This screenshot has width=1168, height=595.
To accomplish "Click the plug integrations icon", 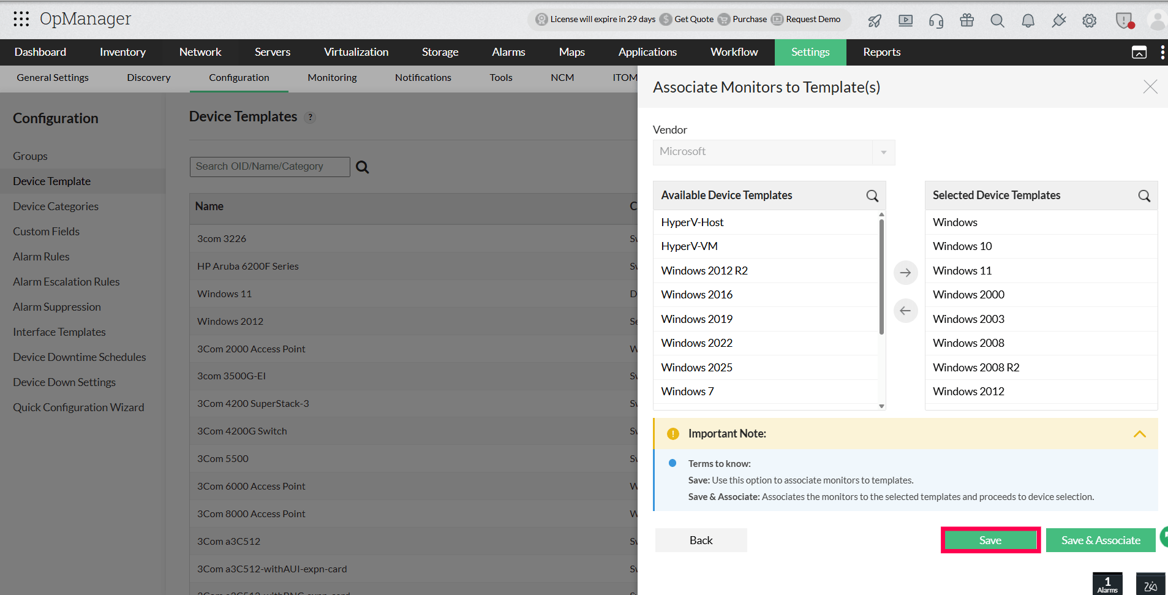I will tap(1058, 21).
